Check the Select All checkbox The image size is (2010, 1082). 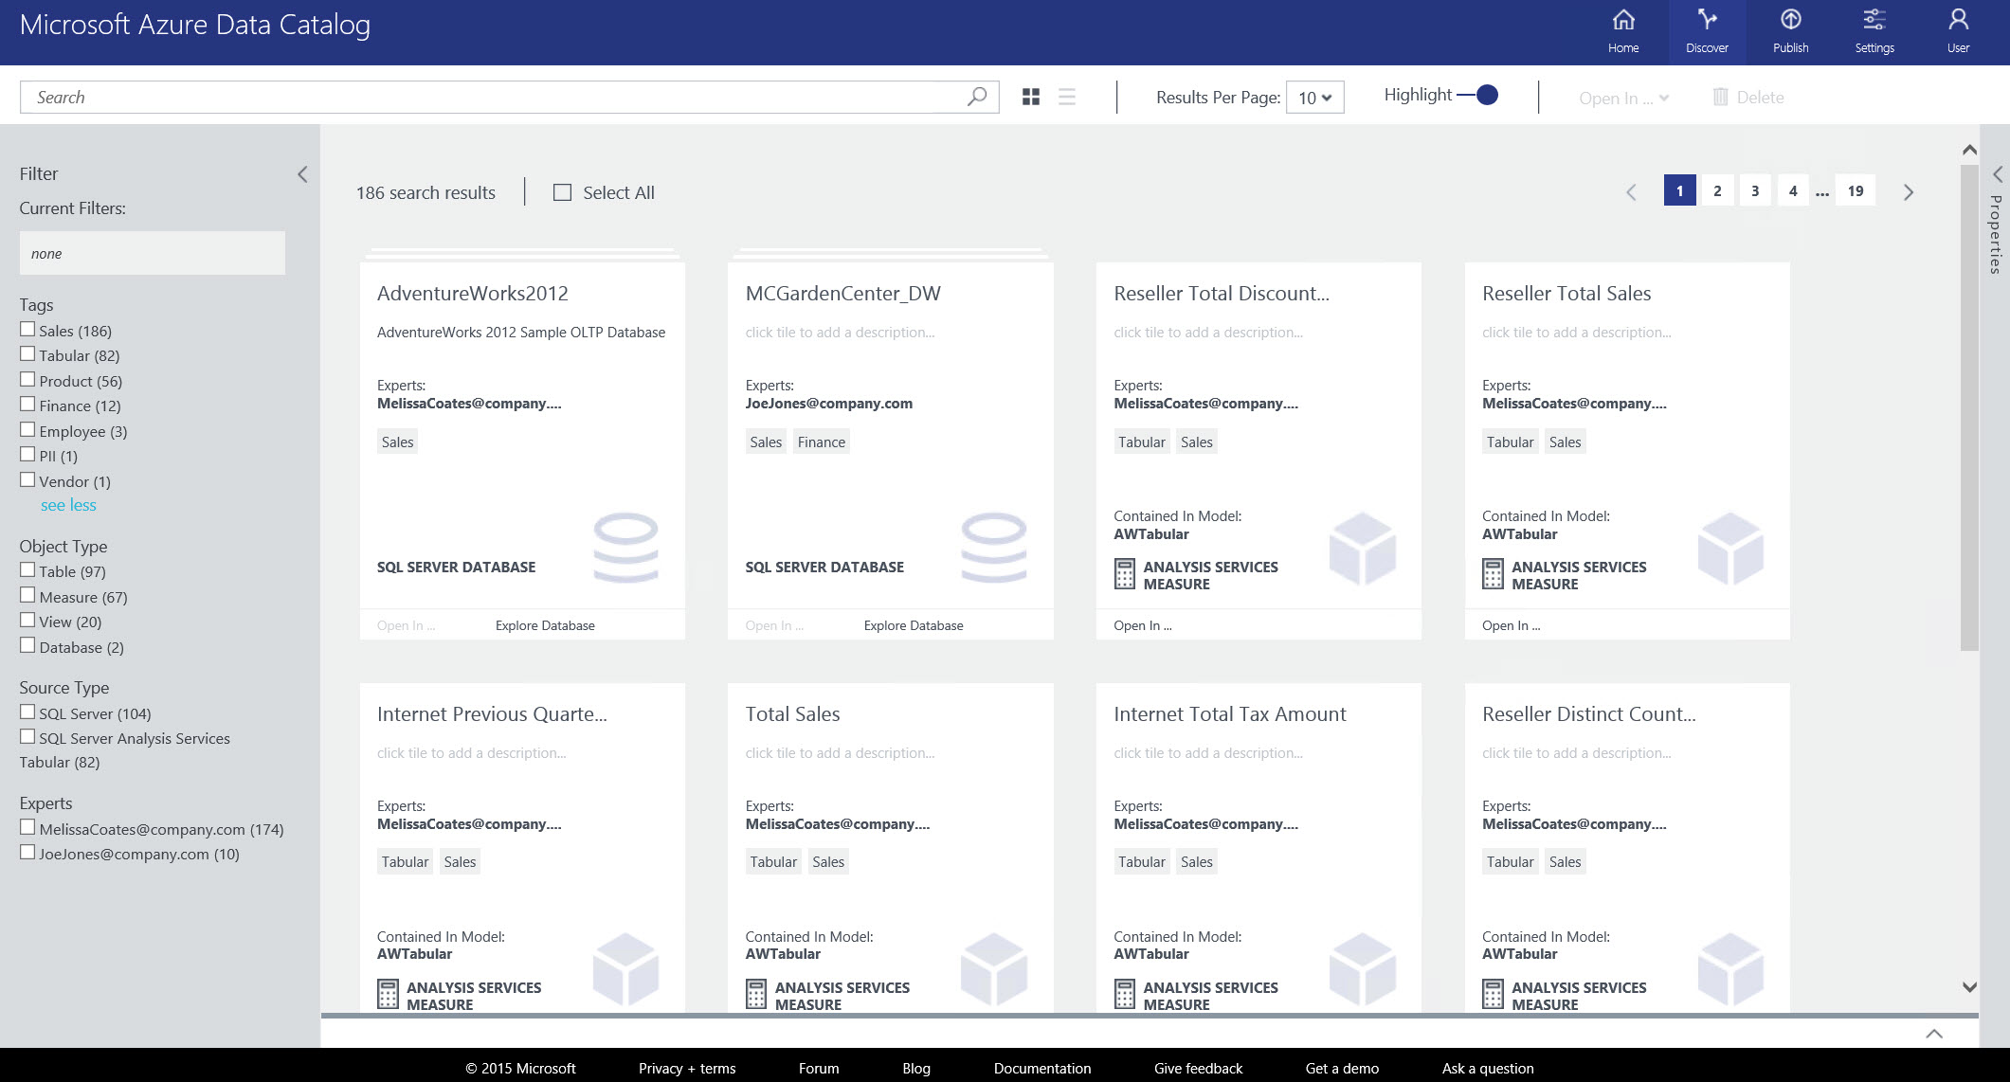pyautogui.click(x=562, y=192)
